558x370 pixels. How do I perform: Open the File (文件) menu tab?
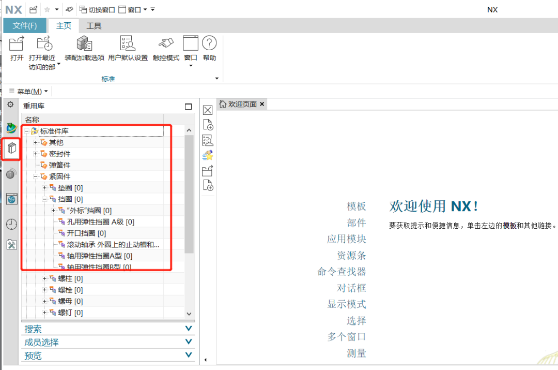click(25, 26)
